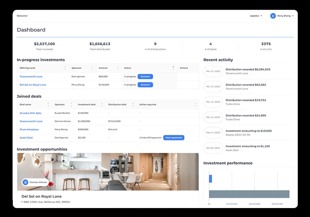Sort in-progress investments by Amount column
310x217 pixels.
tap(118, 68)
